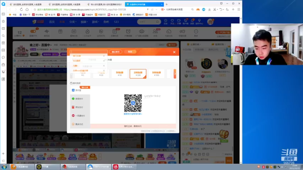Open the Douyu 首页 navigation item

pyautogui.click(x=52, y=22)
